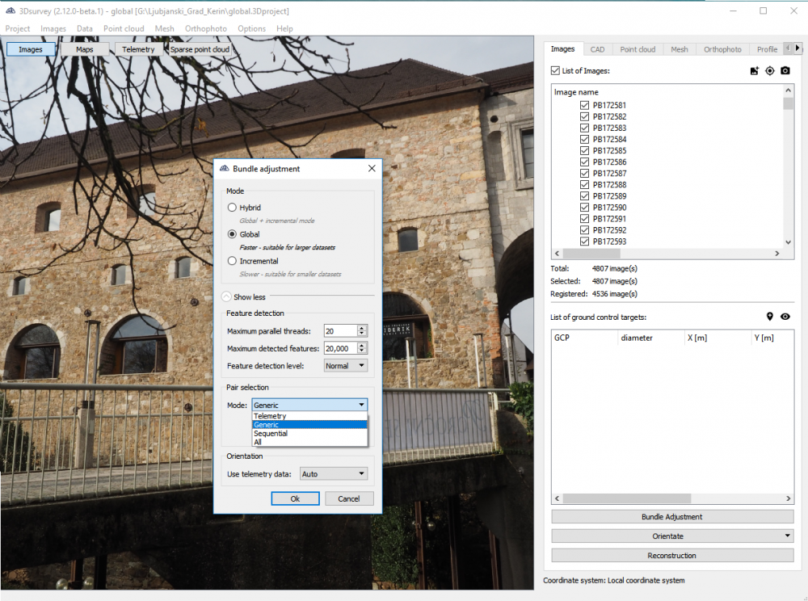Image resolution: width=808 pixels, height=601 pixels.
Task: Toggle ground control targets eye icon
Action: click(x=785, y=317)
